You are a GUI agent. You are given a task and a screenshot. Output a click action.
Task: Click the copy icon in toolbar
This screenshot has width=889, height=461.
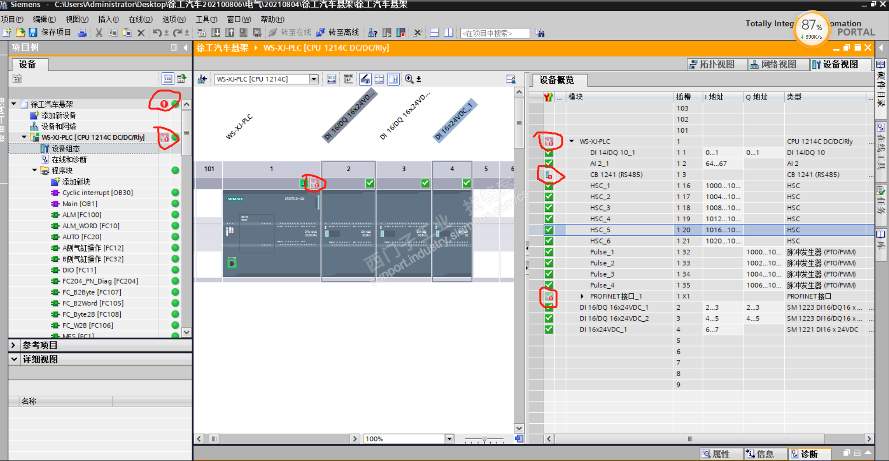pos(113,33)
